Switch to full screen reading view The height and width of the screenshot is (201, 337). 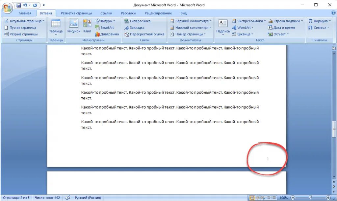pos(257,198)
